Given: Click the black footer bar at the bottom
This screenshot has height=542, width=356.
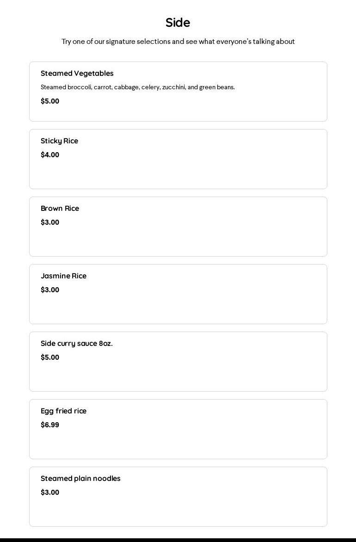Looking at the screenshot, I should (178, 539).
